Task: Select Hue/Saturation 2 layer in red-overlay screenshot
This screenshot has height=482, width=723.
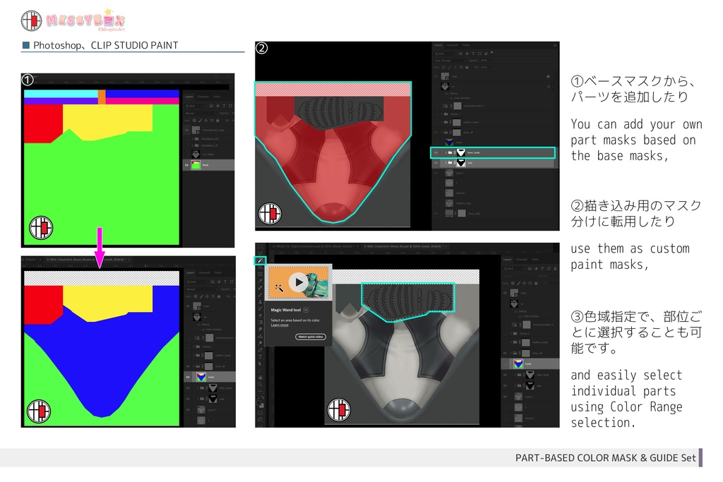Action: (494, 106)
